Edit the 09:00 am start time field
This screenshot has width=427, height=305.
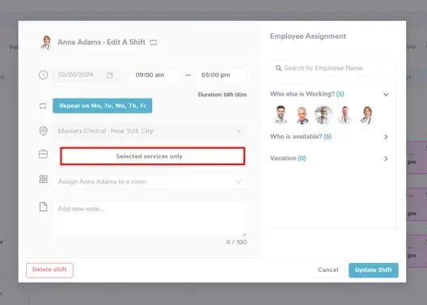(x=155, y=75)
